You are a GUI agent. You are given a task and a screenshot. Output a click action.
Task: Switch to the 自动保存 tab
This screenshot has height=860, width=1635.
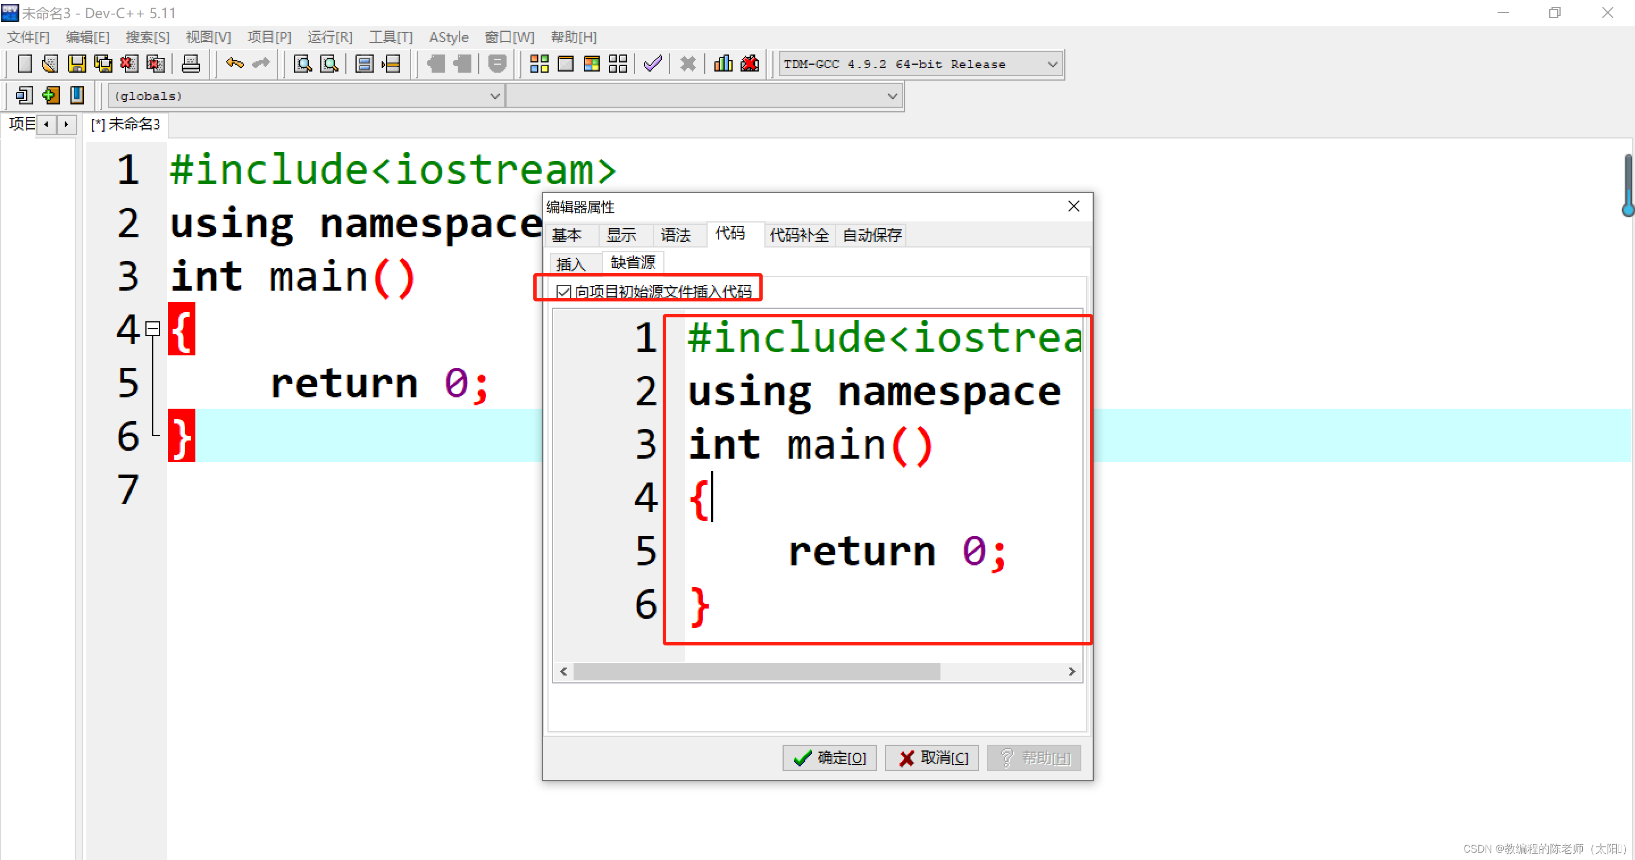coord(872,236)
